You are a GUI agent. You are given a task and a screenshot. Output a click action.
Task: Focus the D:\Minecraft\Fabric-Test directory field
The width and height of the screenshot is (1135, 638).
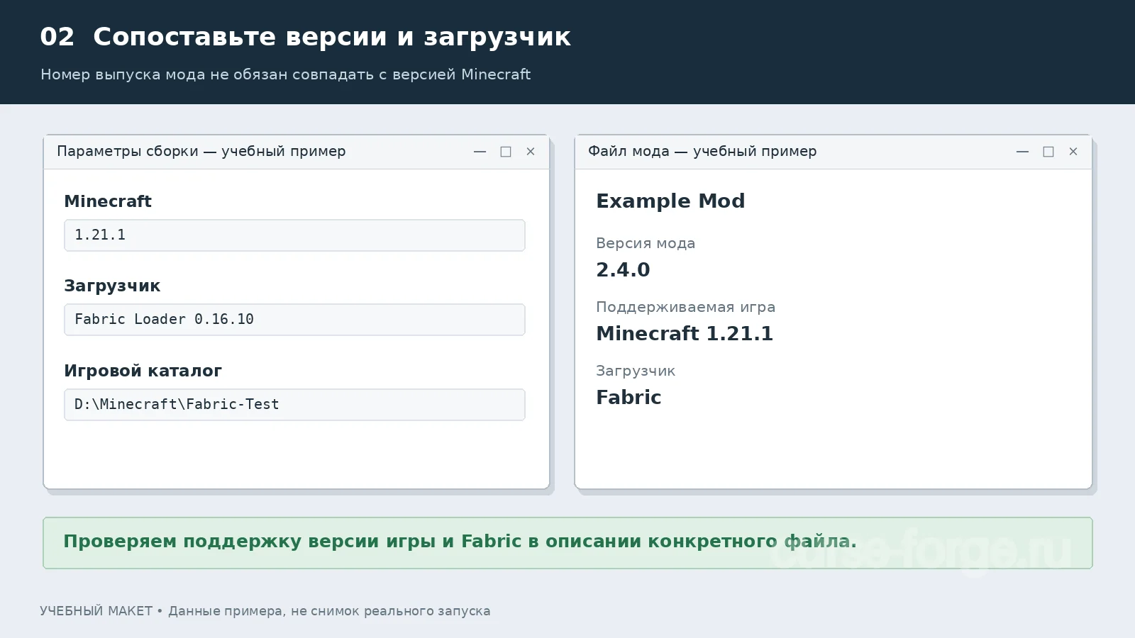294,405
